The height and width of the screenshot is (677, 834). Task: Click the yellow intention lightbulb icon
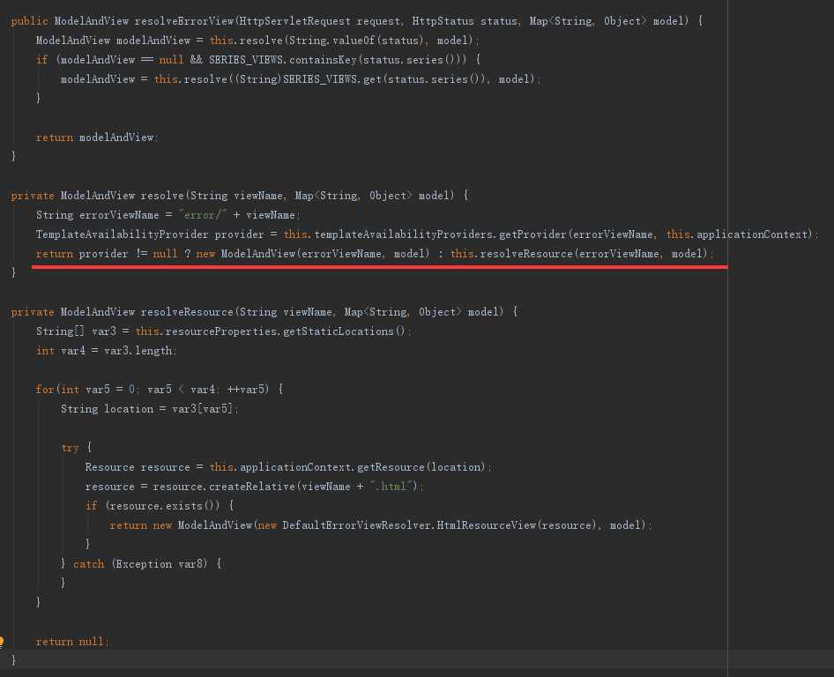pyautogui.click(x=3, y=642)
